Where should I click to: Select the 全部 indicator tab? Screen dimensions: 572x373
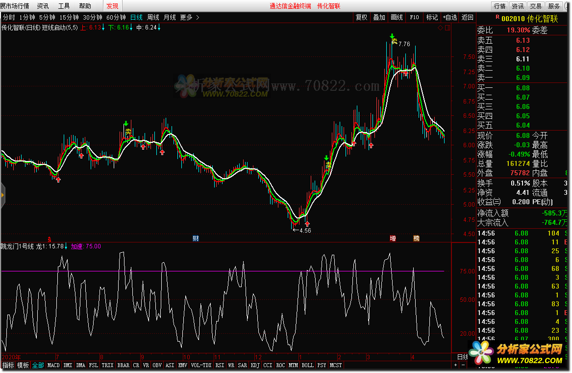[x=38, y=365]
